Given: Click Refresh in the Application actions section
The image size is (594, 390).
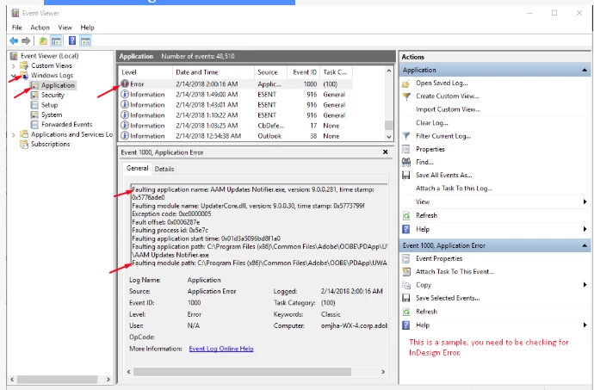Looking at the screenshot, I should click(426, 215).
